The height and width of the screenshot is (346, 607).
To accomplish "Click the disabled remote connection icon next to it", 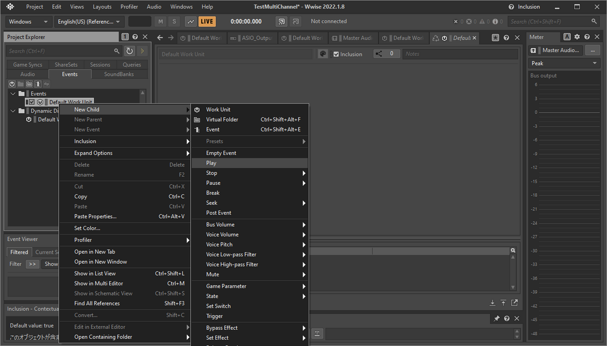I will 296,22.
